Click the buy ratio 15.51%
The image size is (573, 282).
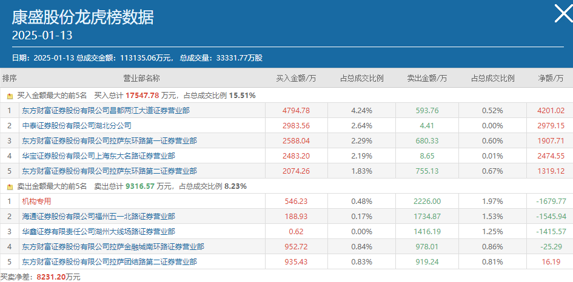(x=243, y=96)
